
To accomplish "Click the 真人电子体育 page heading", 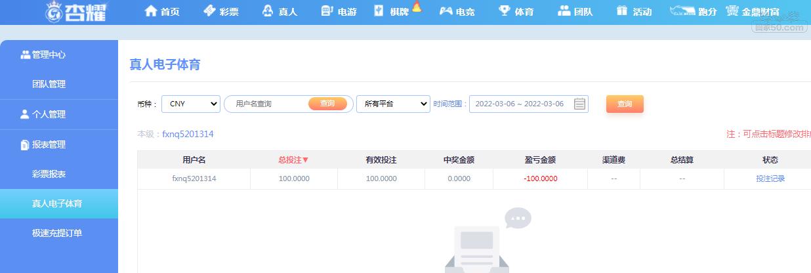I will tap(165, 64).
